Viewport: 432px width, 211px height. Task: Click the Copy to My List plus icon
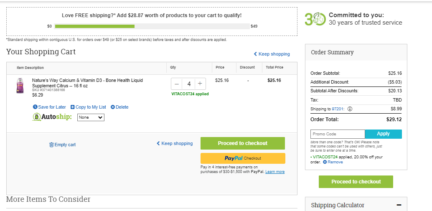point(73,107)
